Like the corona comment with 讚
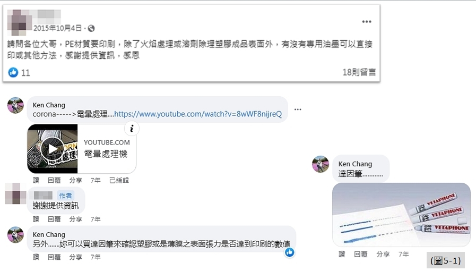Screen dimensions: 476x271 (x=36, y=180)
